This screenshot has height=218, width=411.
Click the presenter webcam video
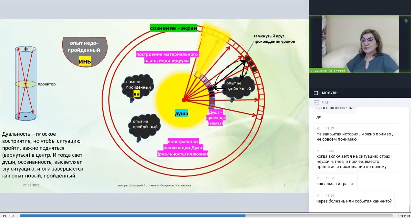click(360, 44)
